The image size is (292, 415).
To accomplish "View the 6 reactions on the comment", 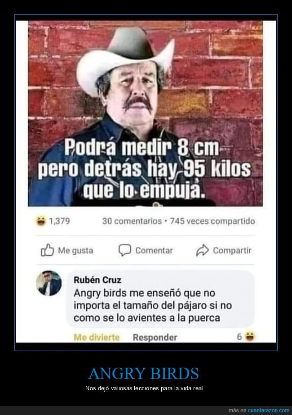I will pyautogui.click(x=239, y=337).
